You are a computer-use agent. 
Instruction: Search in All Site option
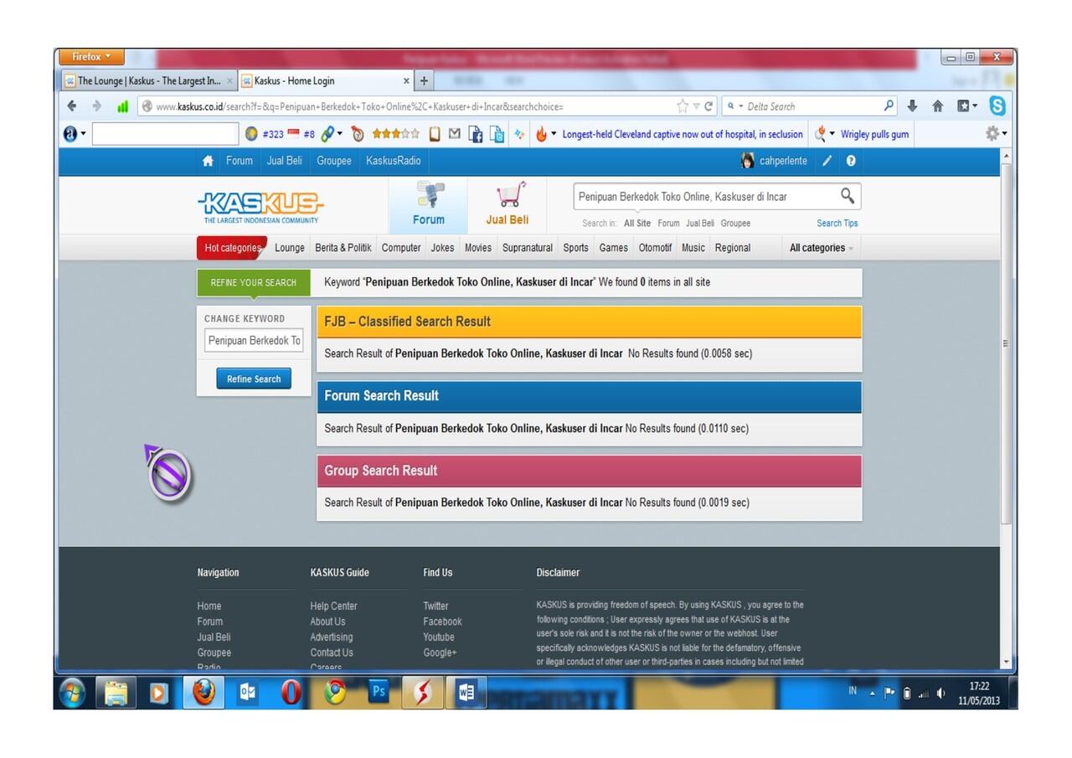pyautogui.click(x=637, y=224)
